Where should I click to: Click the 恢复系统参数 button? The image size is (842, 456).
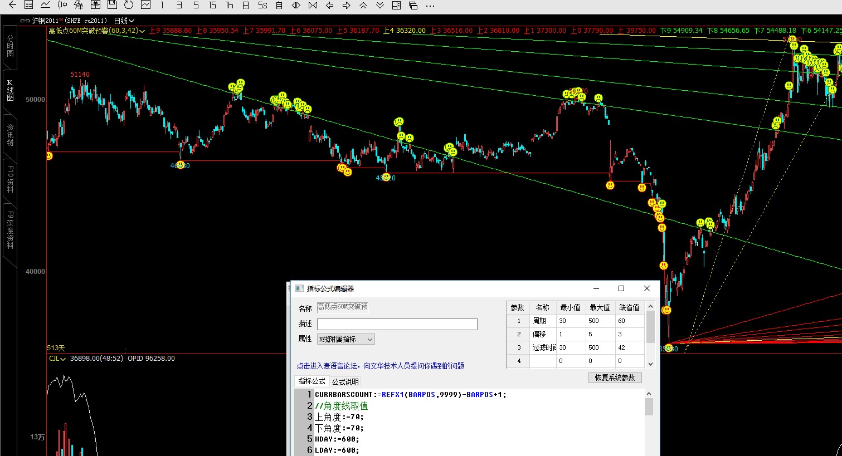[615, 377]
